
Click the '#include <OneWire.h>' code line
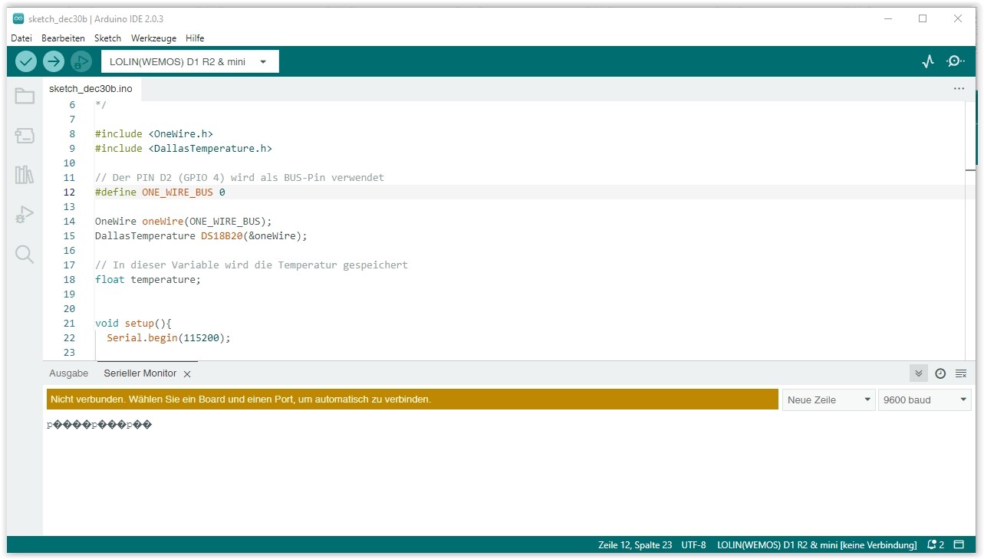pyautogui.click(x=154, y=133)
